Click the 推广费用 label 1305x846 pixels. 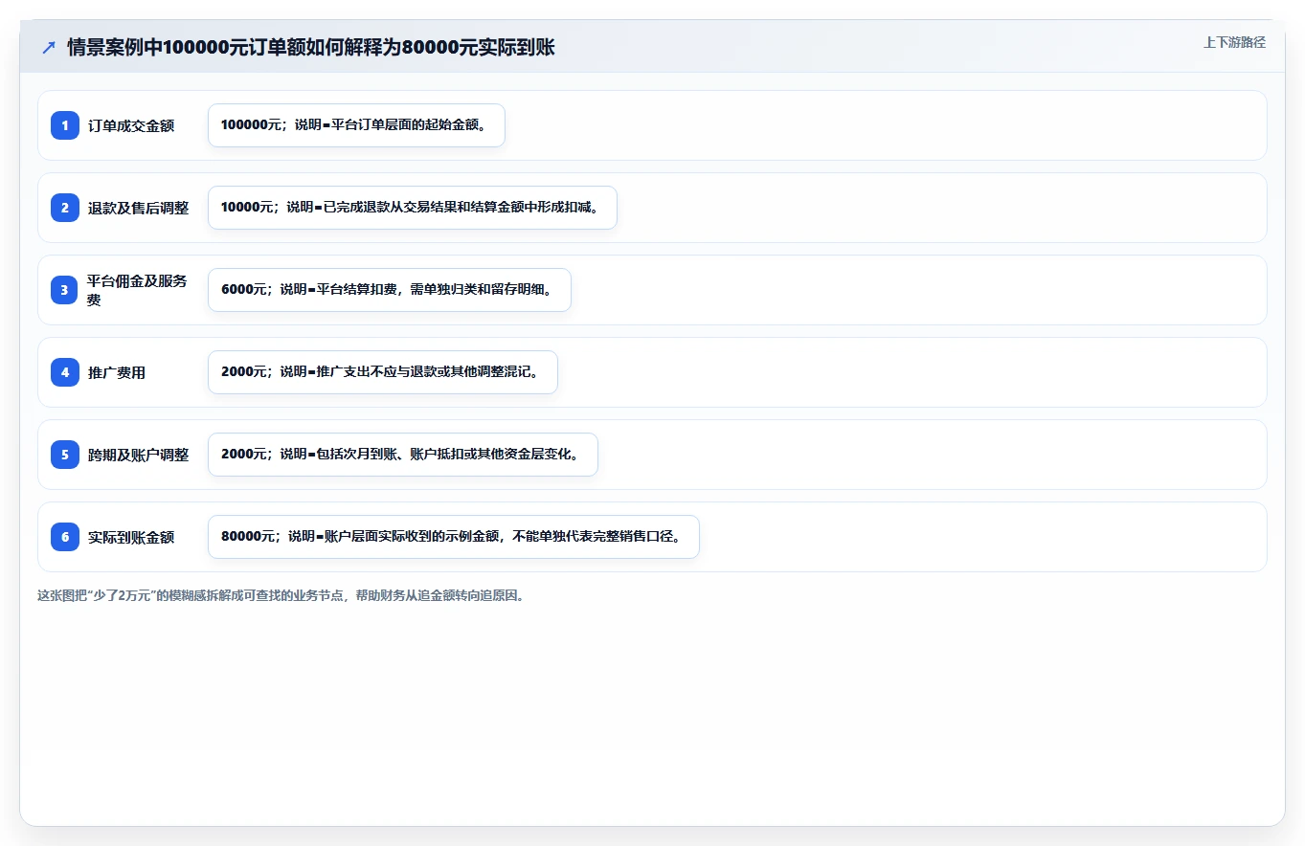tap(117, 372)
